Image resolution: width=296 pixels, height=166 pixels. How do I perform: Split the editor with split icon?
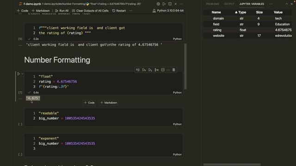170,4
